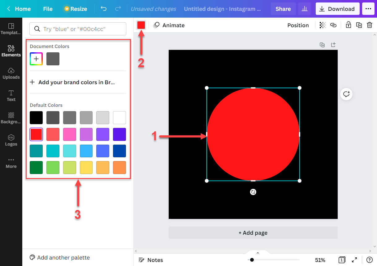377x266 pixels.
Task: Adjust transparency of the circle
Action: tap(322, 25)
